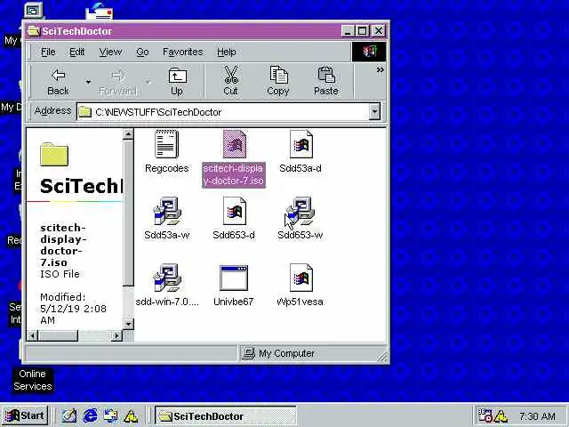The image size is (569, 427).
Task: Copy the selected file
Action: (278, 82)
